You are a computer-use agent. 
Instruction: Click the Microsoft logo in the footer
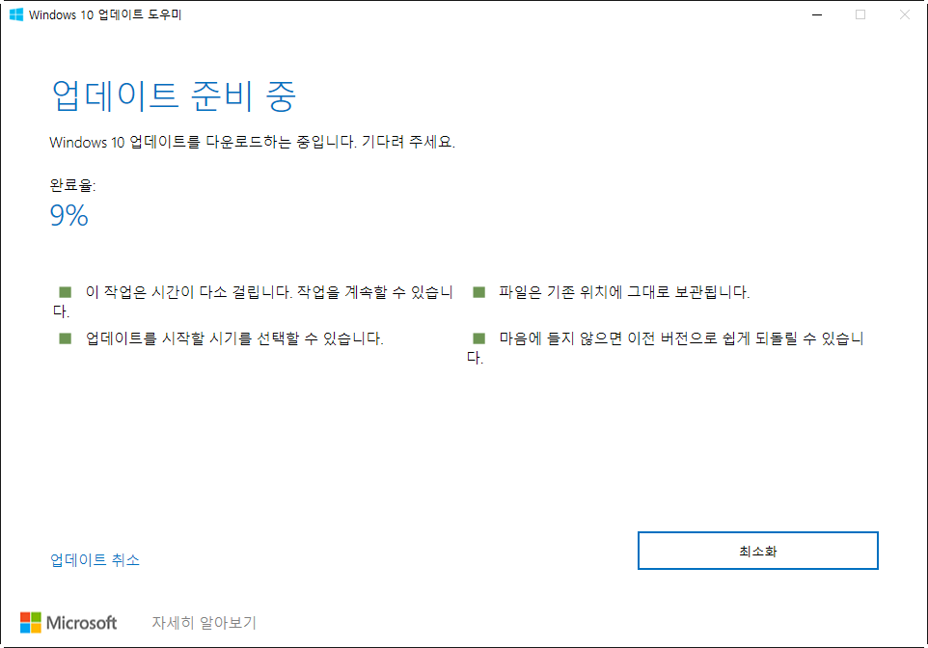pyautogui.click(x=68, y=623)
